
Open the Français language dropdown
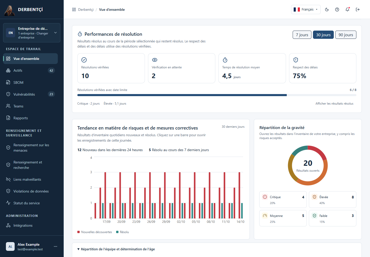click(x=306, y=10)
